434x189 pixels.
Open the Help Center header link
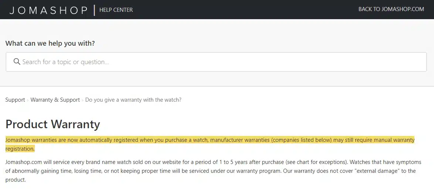coord(116,10)
